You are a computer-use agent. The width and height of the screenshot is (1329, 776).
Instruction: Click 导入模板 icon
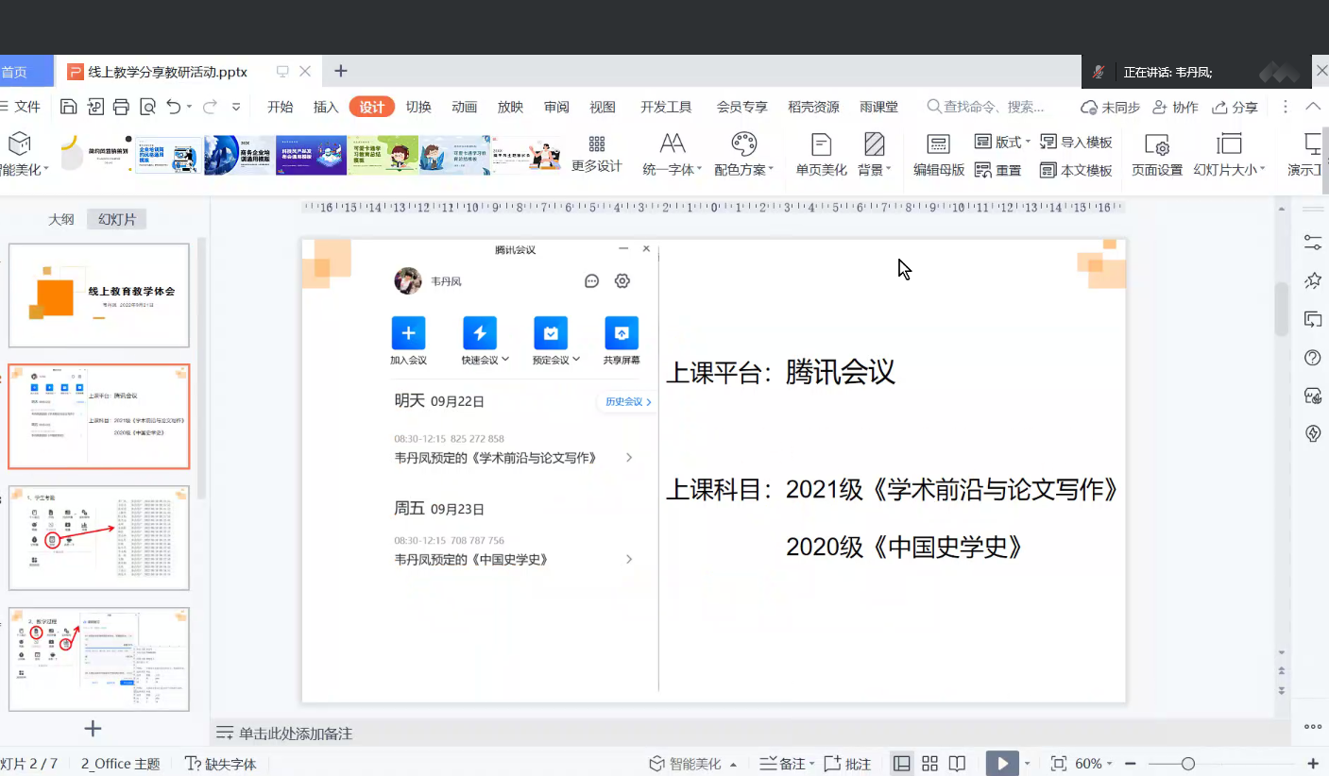(x=1048, y=142)
